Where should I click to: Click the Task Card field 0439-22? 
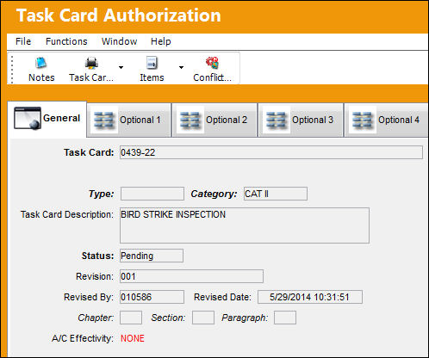(271, 152)
